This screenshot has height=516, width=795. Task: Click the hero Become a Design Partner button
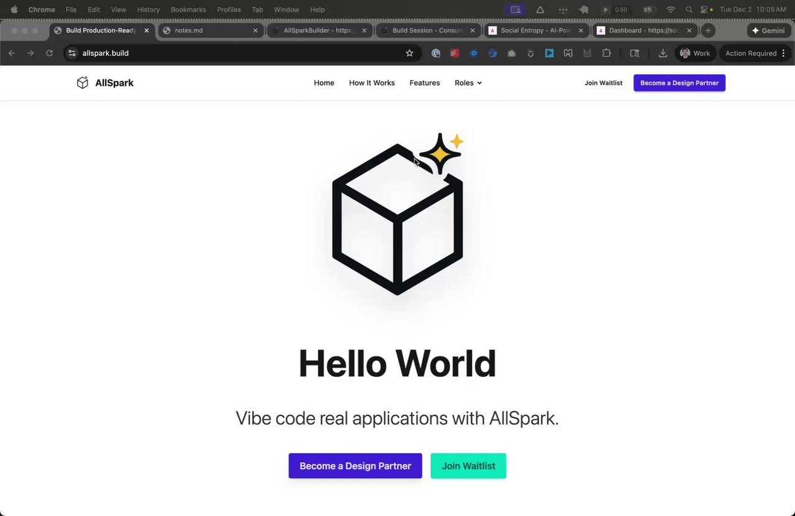[x=355, y=466]
